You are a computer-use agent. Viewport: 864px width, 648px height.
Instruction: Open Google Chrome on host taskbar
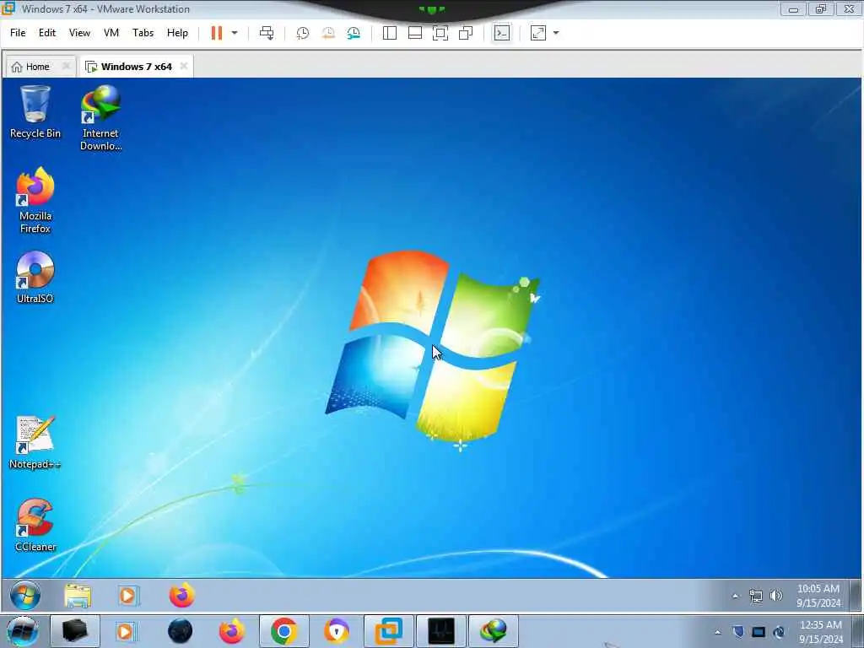pos(283,631)
